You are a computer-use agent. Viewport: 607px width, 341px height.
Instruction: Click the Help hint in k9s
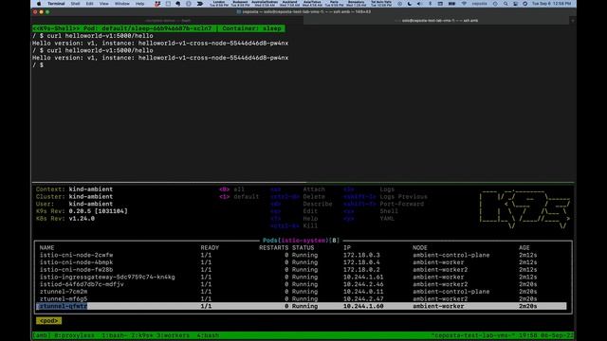pyautogui.click(x=310, y=219)
